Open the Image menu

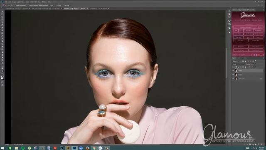point(14,2)
